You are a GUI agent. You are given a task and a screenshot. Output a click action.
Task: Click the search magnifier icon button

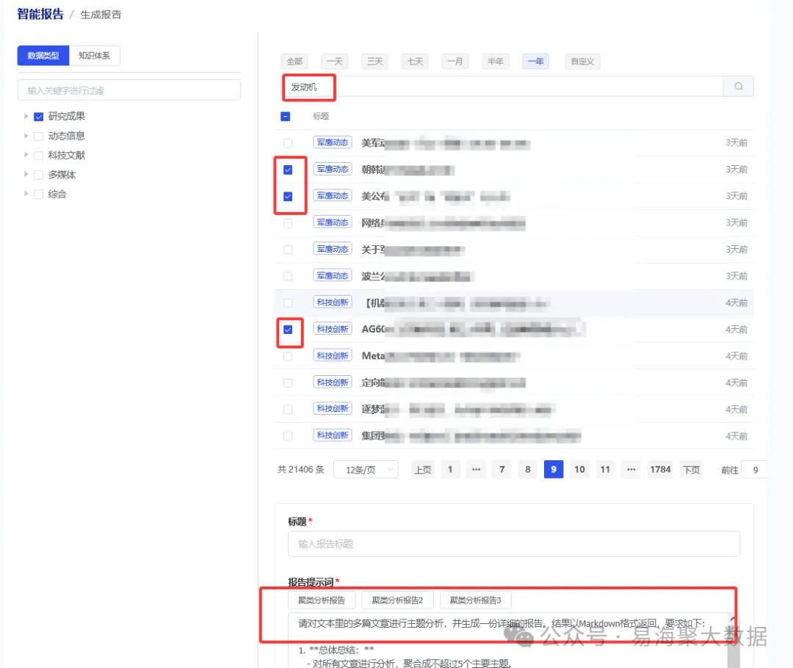[739, 87]
